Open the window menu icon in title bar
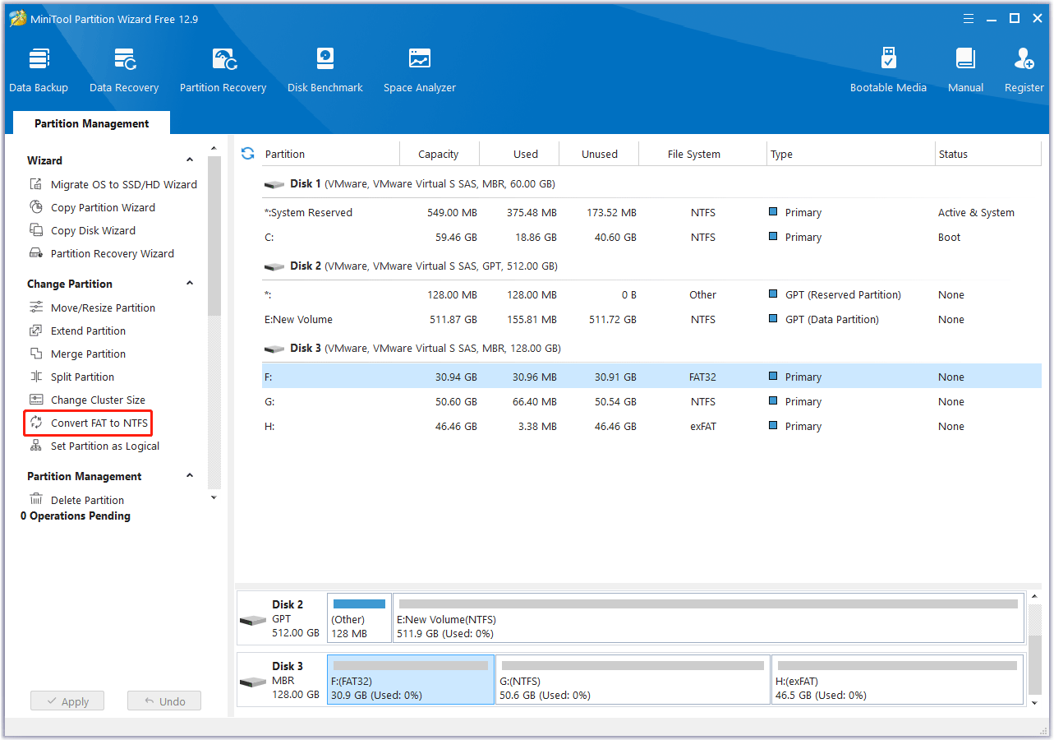This screenshot has height=740, width=1054. coord(970,18)
